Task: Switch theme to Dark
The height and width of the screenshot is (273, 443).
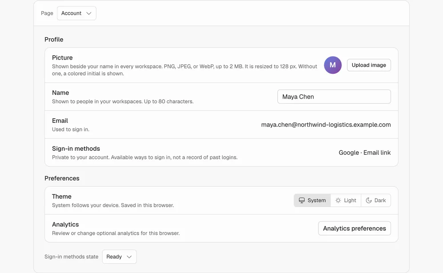Action: coord(376,200)
